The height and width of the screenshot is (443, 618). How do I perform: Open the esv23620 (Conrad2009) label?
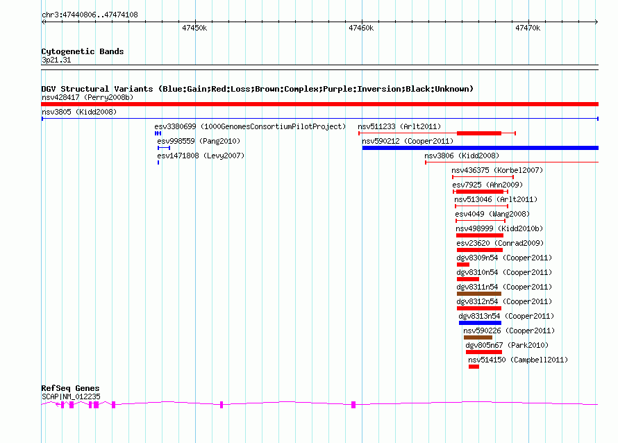point(500,243)
